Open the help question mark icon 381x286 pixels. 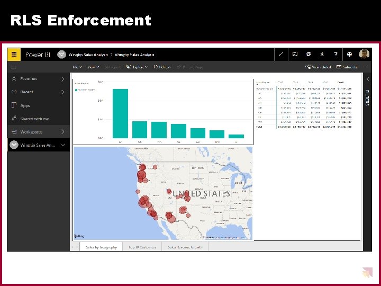335,54
